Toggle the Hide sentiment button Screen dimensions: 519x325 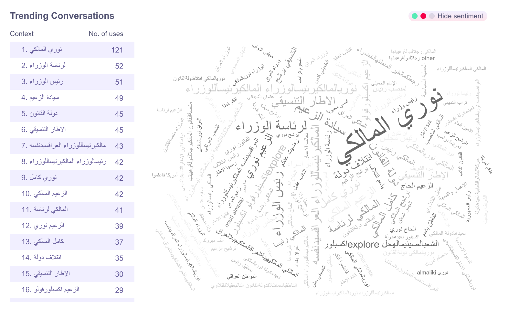pyautogui.click(x=460, y=16)
